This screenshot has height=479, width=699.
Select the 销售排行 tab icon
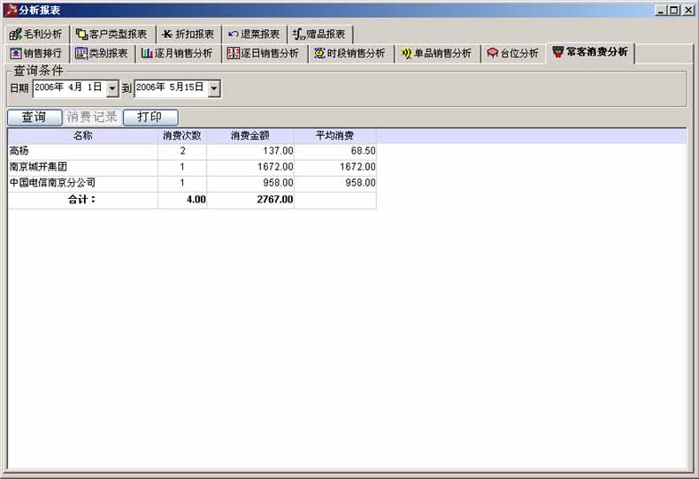tap(15, 53)
